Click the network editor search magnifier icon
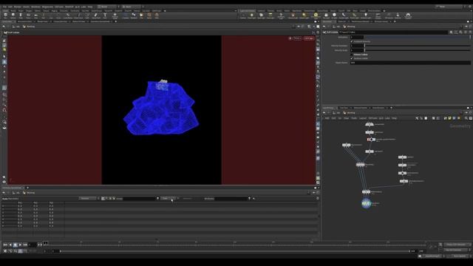 click(466, 118)
